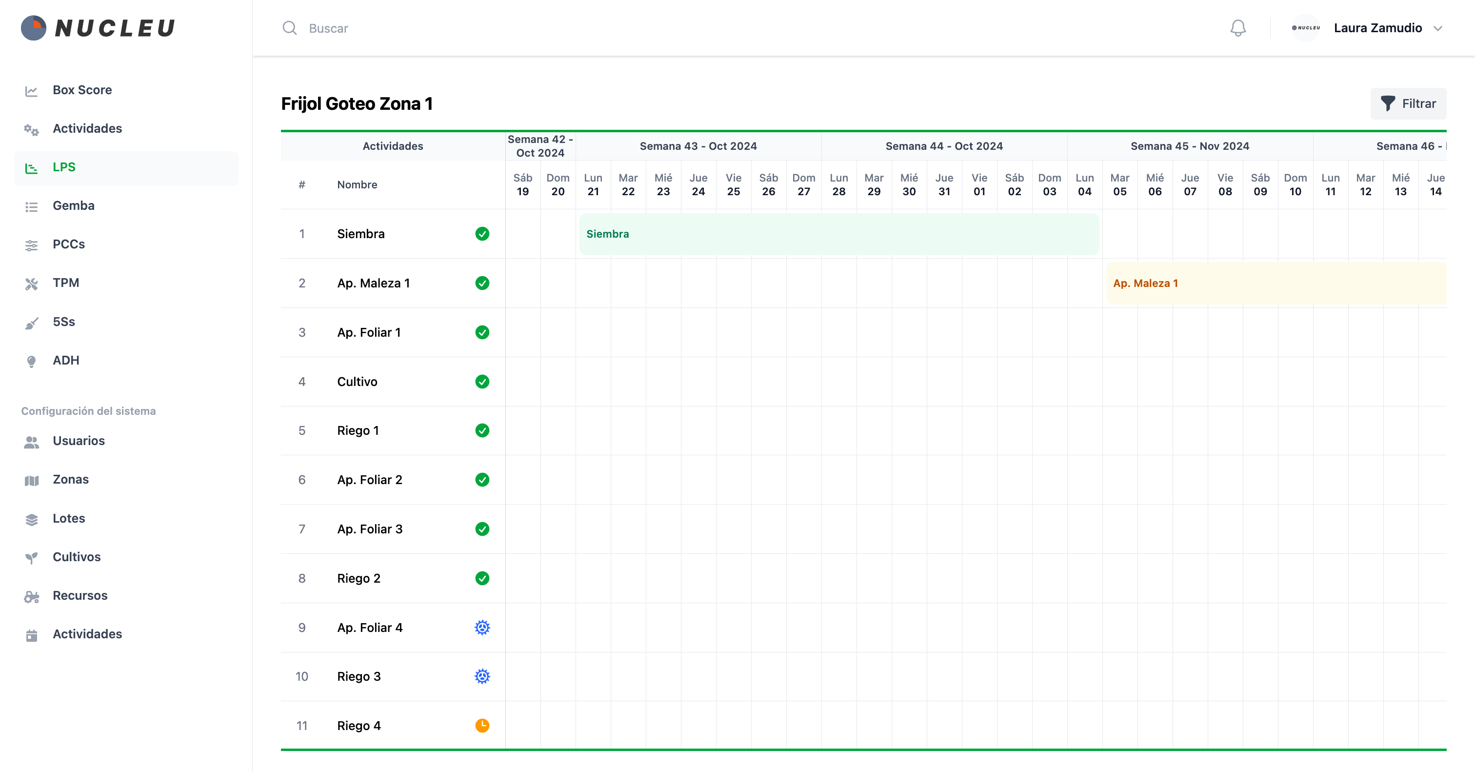
Task: Click Riego 4 pending clock icon
Action: pyautogui.click(x=482, y=725)
